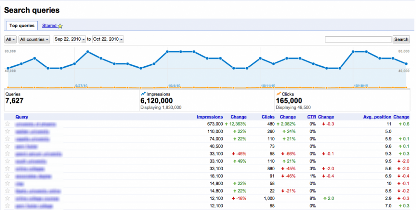The image size is (416, 210).
Task: Click the orange Clicks chart icon
Action: 278,94
